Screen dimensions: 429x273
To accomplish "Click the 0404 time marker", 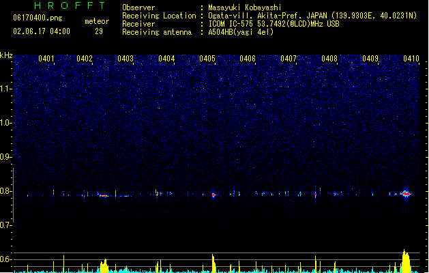I will pyautogui.click(x=166, y=59).
